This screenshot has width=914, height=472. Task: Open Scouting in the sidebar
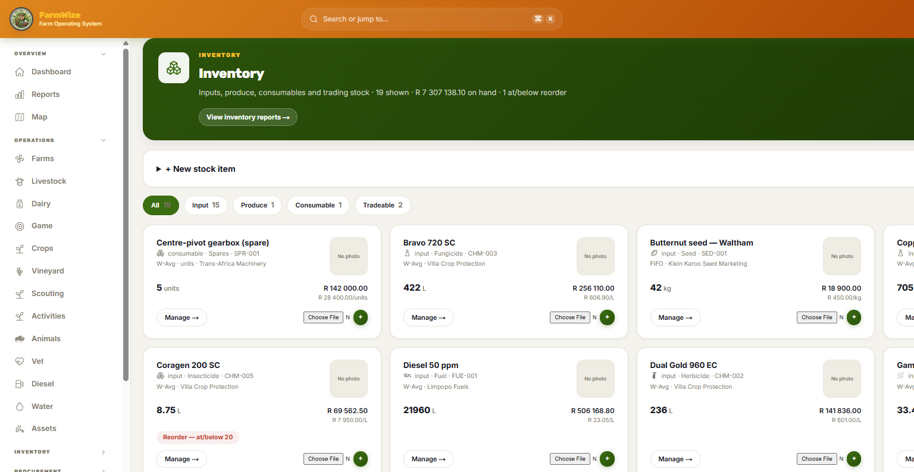pyautogui.click(x=48, y=294)
